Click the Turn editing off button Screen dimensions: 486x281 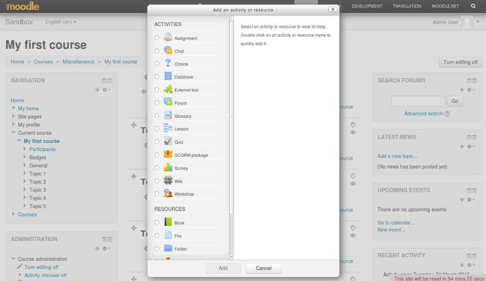pyautogui.click(x=460, y=62)
